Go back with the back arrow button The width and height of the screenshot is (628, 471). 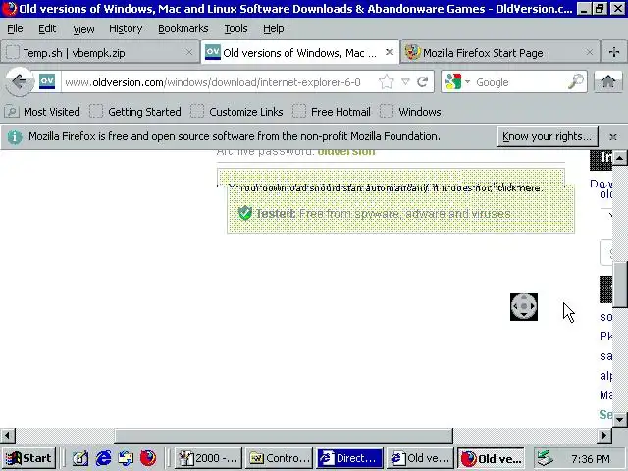[19, 82]
